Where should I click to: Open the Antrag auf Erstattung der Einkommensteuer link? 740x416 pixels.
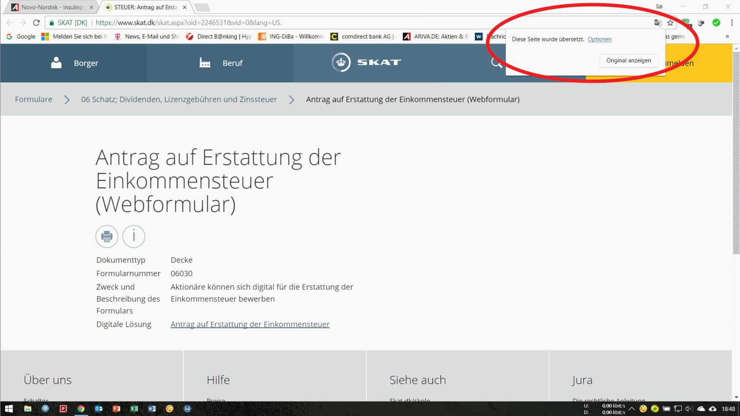[x=250, y=324]
